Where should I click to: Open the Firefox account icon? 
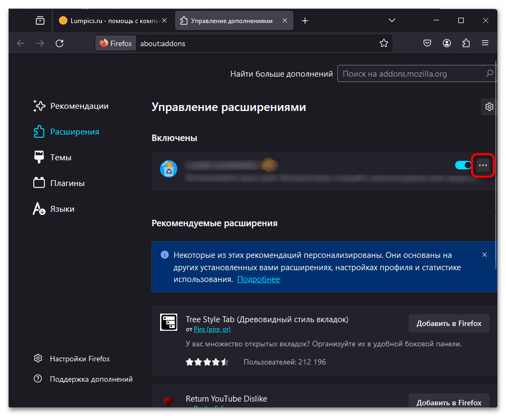(447, 43)
